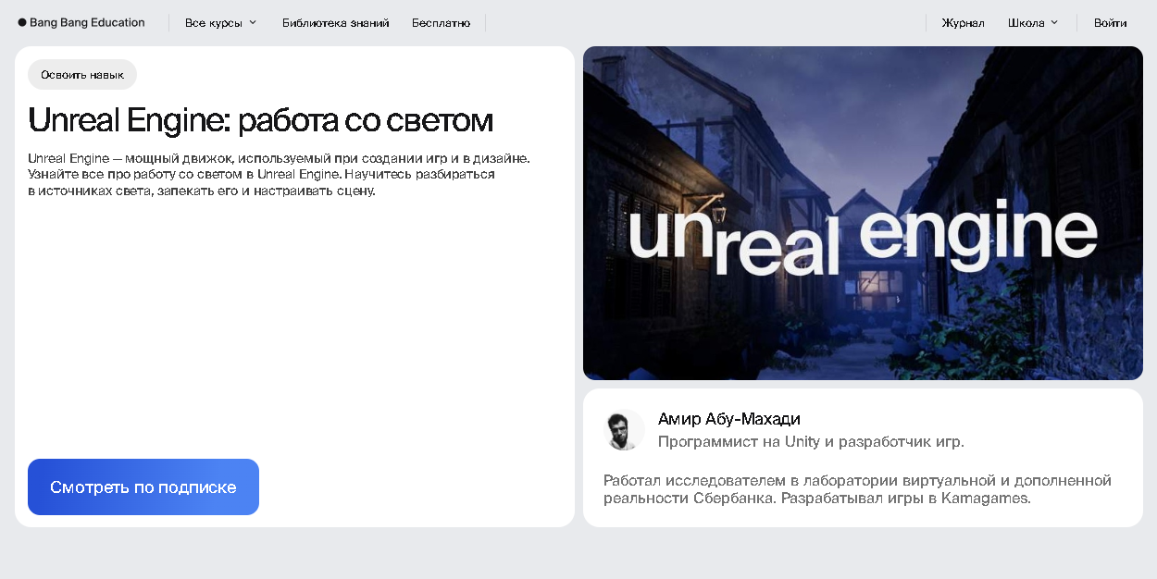Viewport: 1157px width, 579px height.
Task: Click the text Программист на Unity и разработчик игр
Action: [x=811, y=442]
